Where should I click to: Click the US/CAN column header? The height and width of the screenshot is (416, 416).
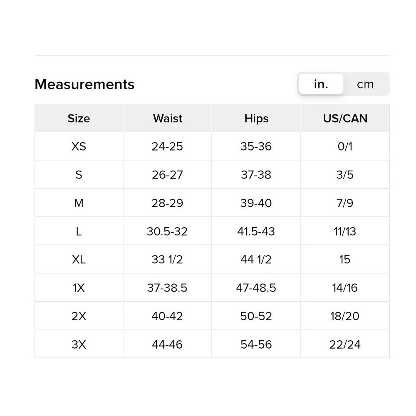point(345,118)
